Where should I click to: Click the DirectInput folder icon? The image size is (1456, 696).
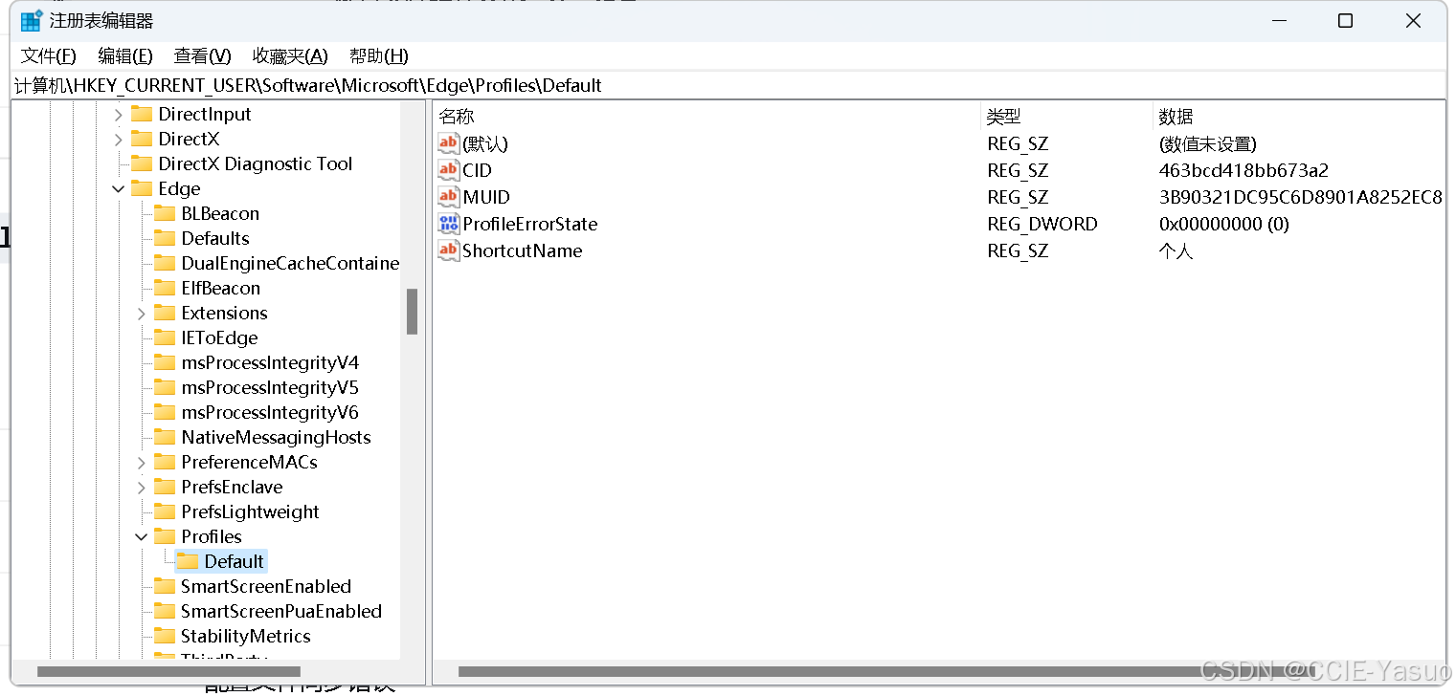[x=142, y=114]
